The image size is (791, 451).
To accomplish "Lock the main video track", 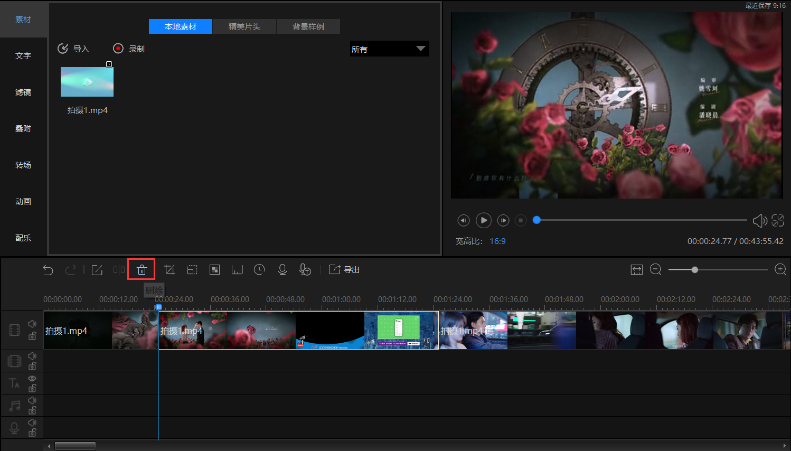I will coord(32,336).
